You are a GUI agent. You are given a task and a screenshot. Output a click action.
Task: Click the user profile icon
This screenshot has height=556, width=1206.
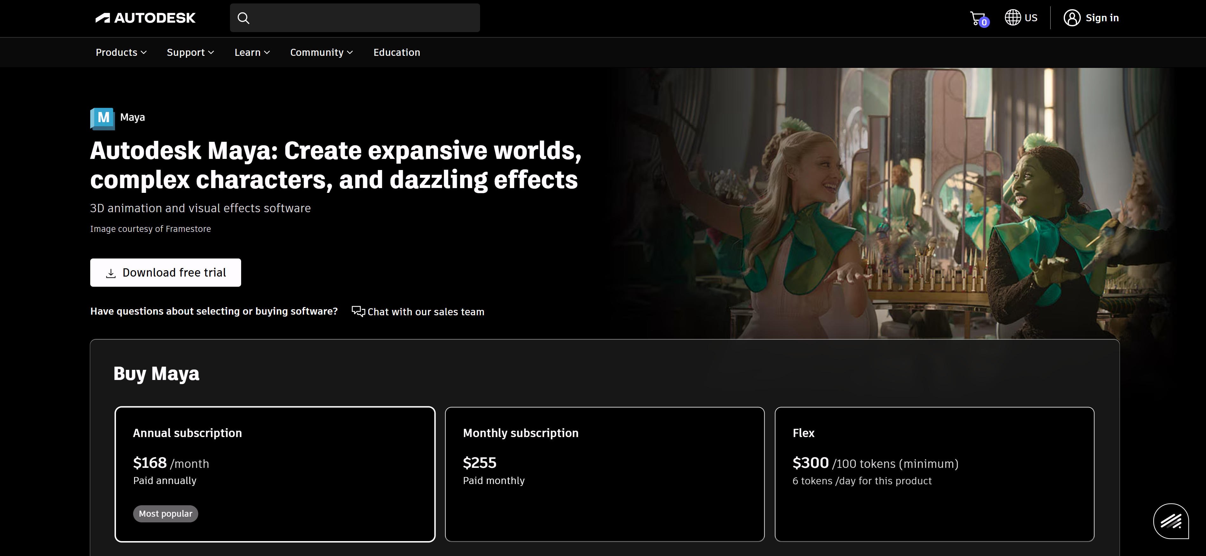click(1072, 18)
